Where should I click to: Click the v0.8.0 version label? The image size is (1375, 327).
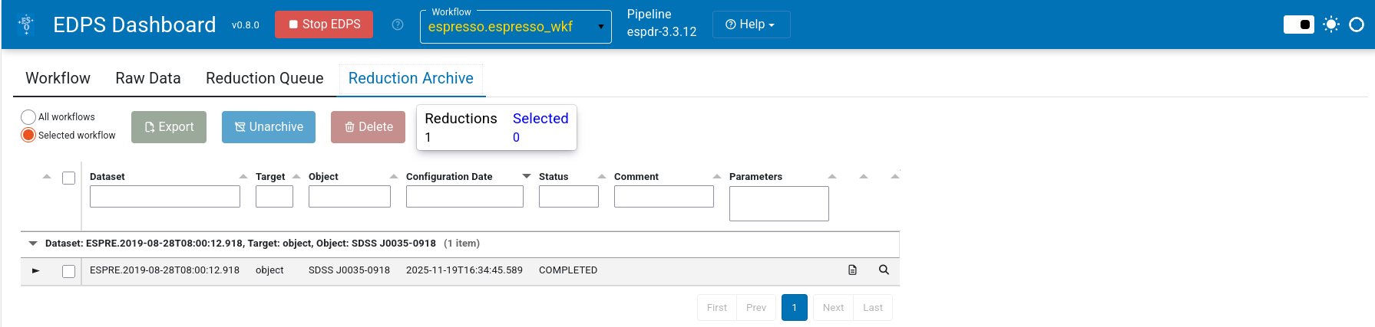point(246,25)
